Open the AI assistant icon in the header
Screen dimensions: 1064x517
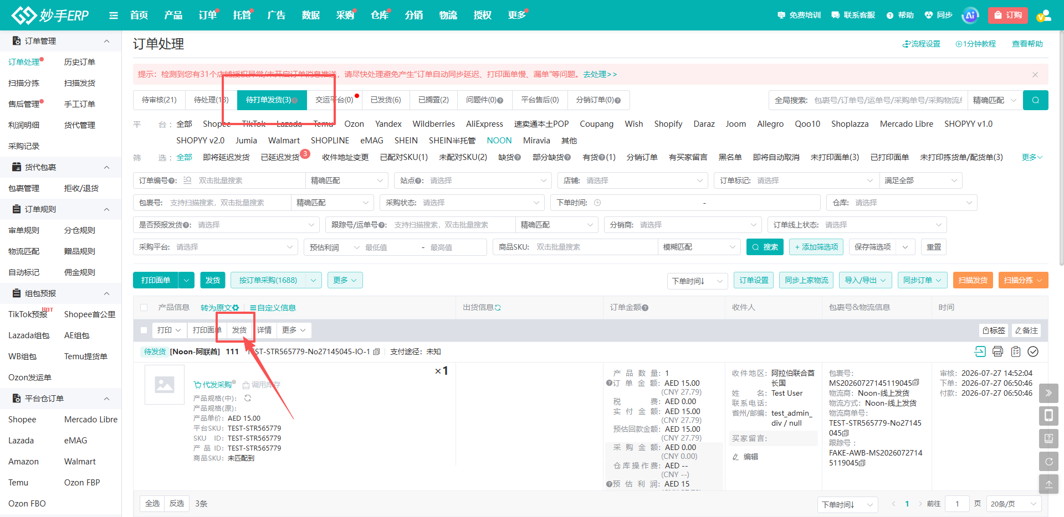coord(970,15)
